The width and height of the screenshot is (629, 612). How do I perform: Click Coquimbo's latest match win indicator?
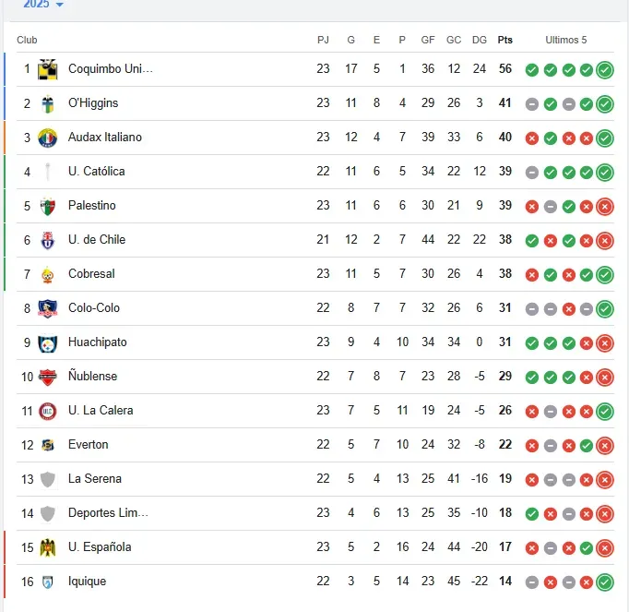click(604, 69)
